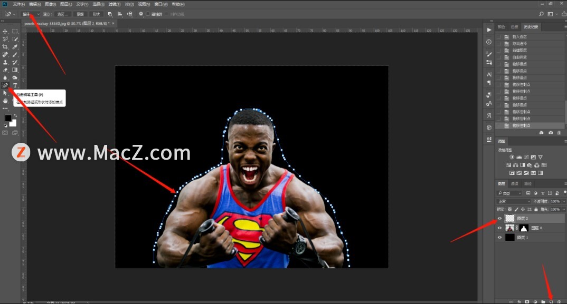Screen dimensions: 567x304
Task: Toggle lock image pixels brush icon
Action: [516, 209]
